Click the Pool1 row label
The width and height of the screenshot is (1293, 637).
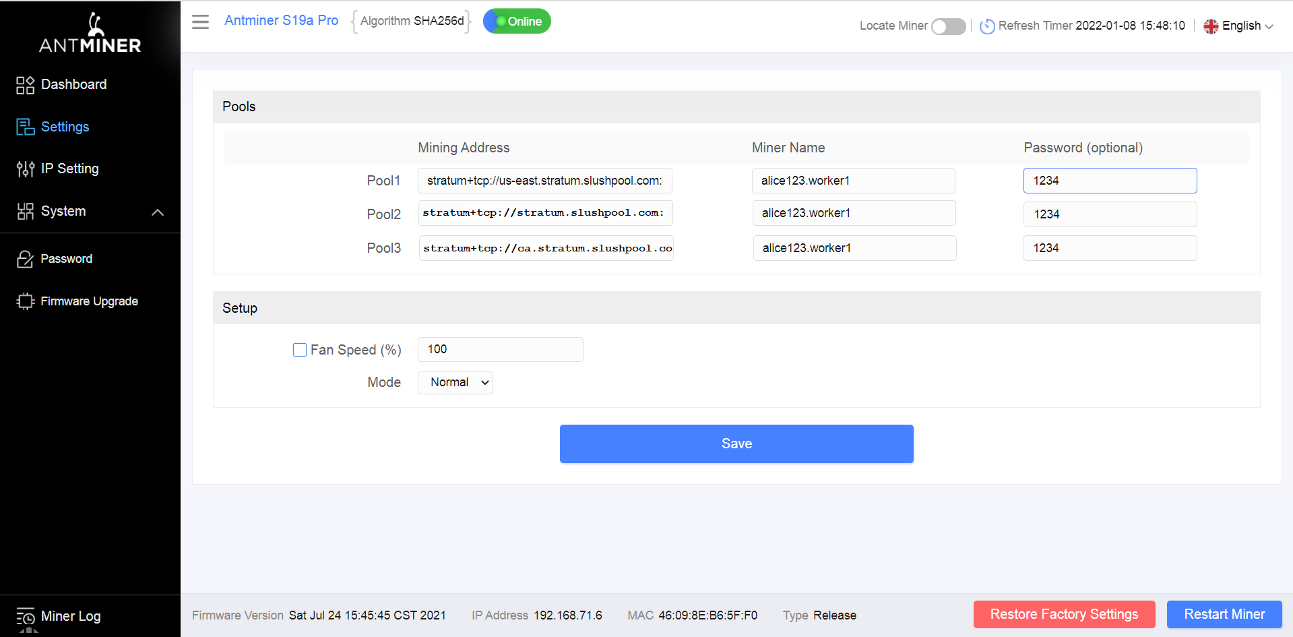point(383,181)
